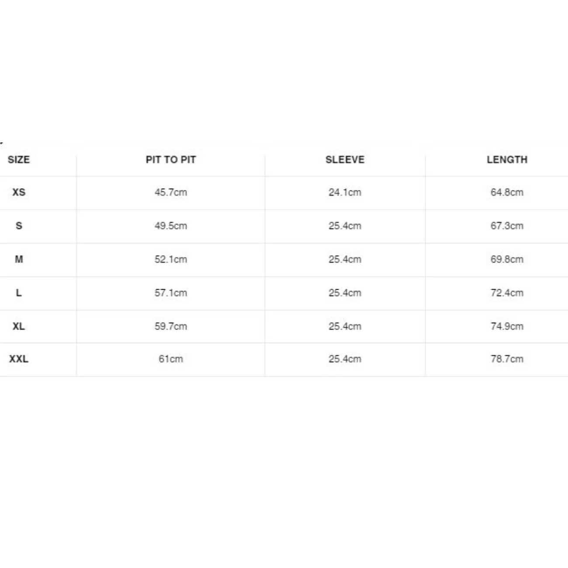
Task: Click the PIT TO PIT column header
Action: [x=171, y=159]
